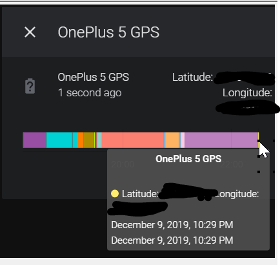Close the OnePlus 5 GPS dialog
This screenshot has width=280, height=265.
coord(30,32)
